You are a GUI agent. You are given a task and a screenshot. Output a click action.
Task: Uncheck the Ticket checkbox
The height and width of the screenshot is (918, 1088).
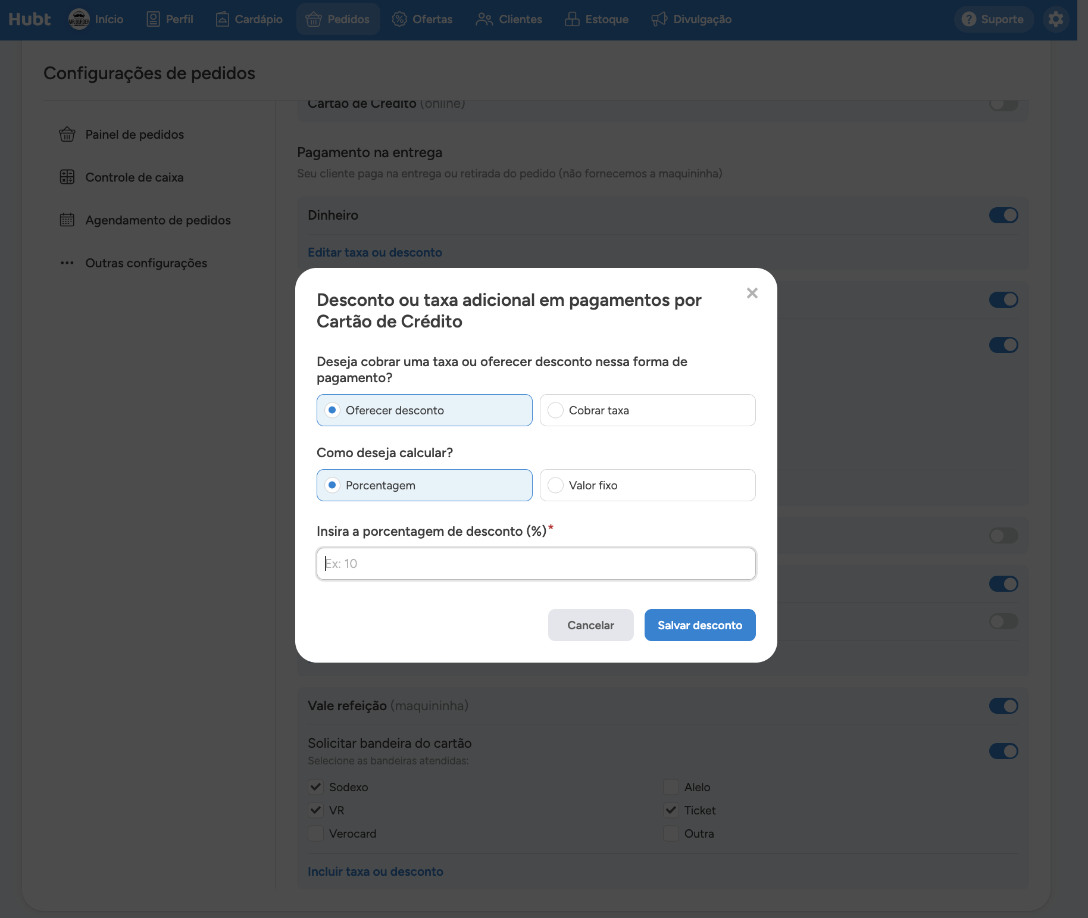671,810
